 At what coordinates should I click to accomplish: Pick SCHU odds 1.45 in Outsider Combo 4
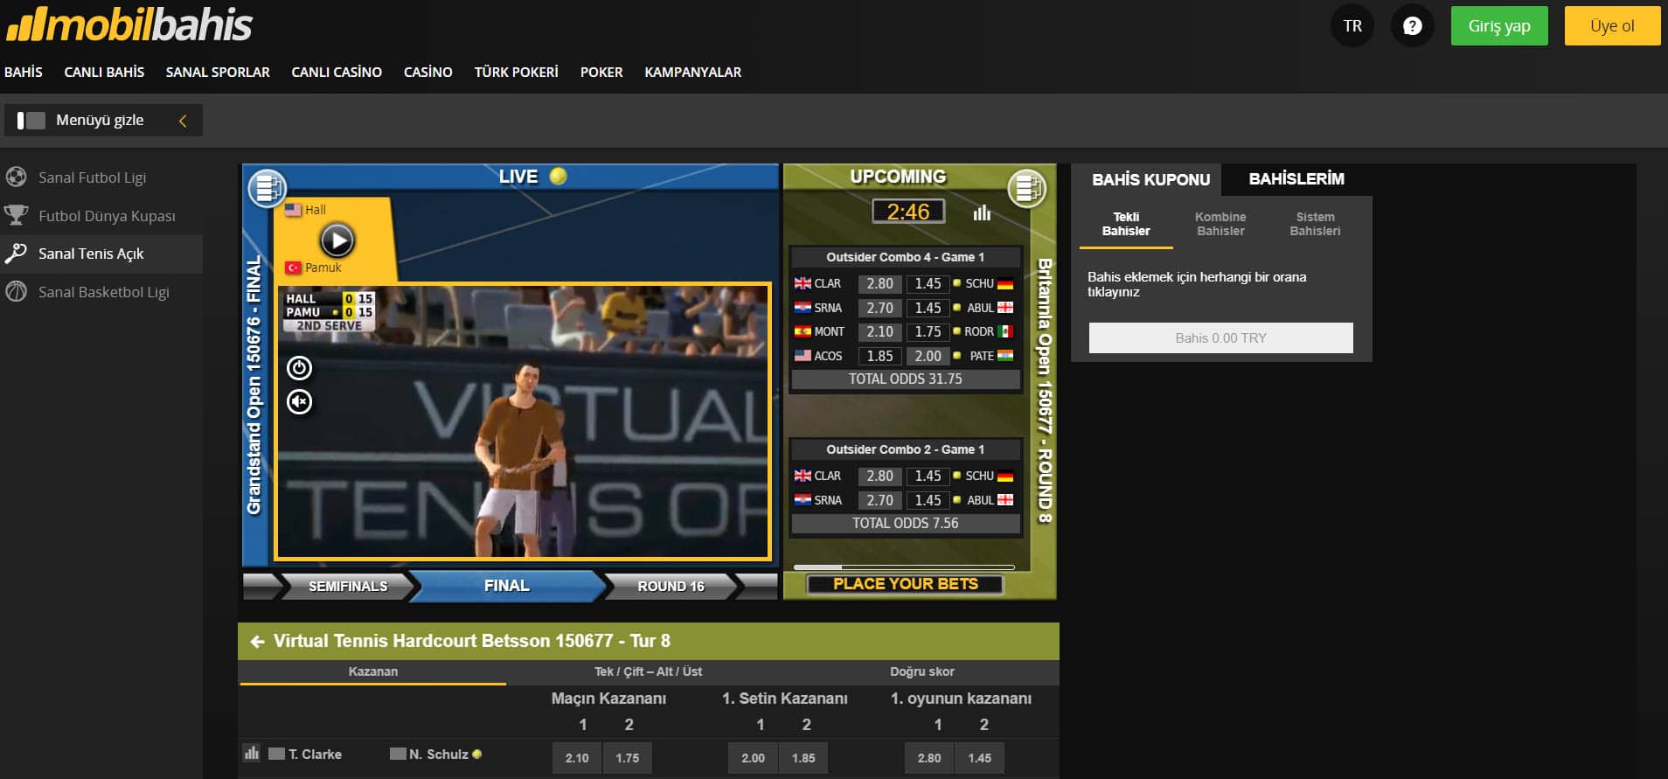click(928, 283)
